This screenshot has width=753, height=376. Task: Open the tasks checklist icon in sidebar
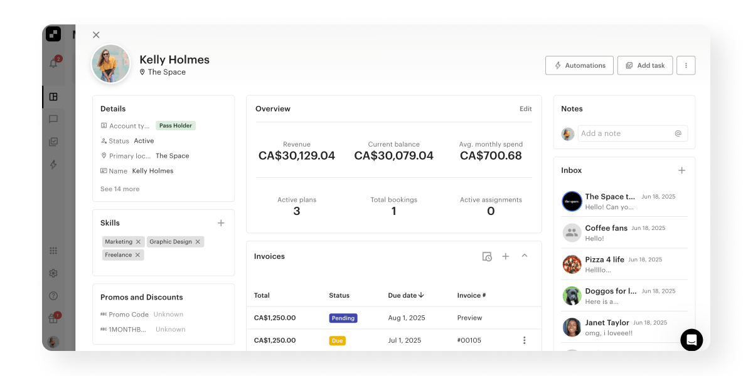coord(53,142)
